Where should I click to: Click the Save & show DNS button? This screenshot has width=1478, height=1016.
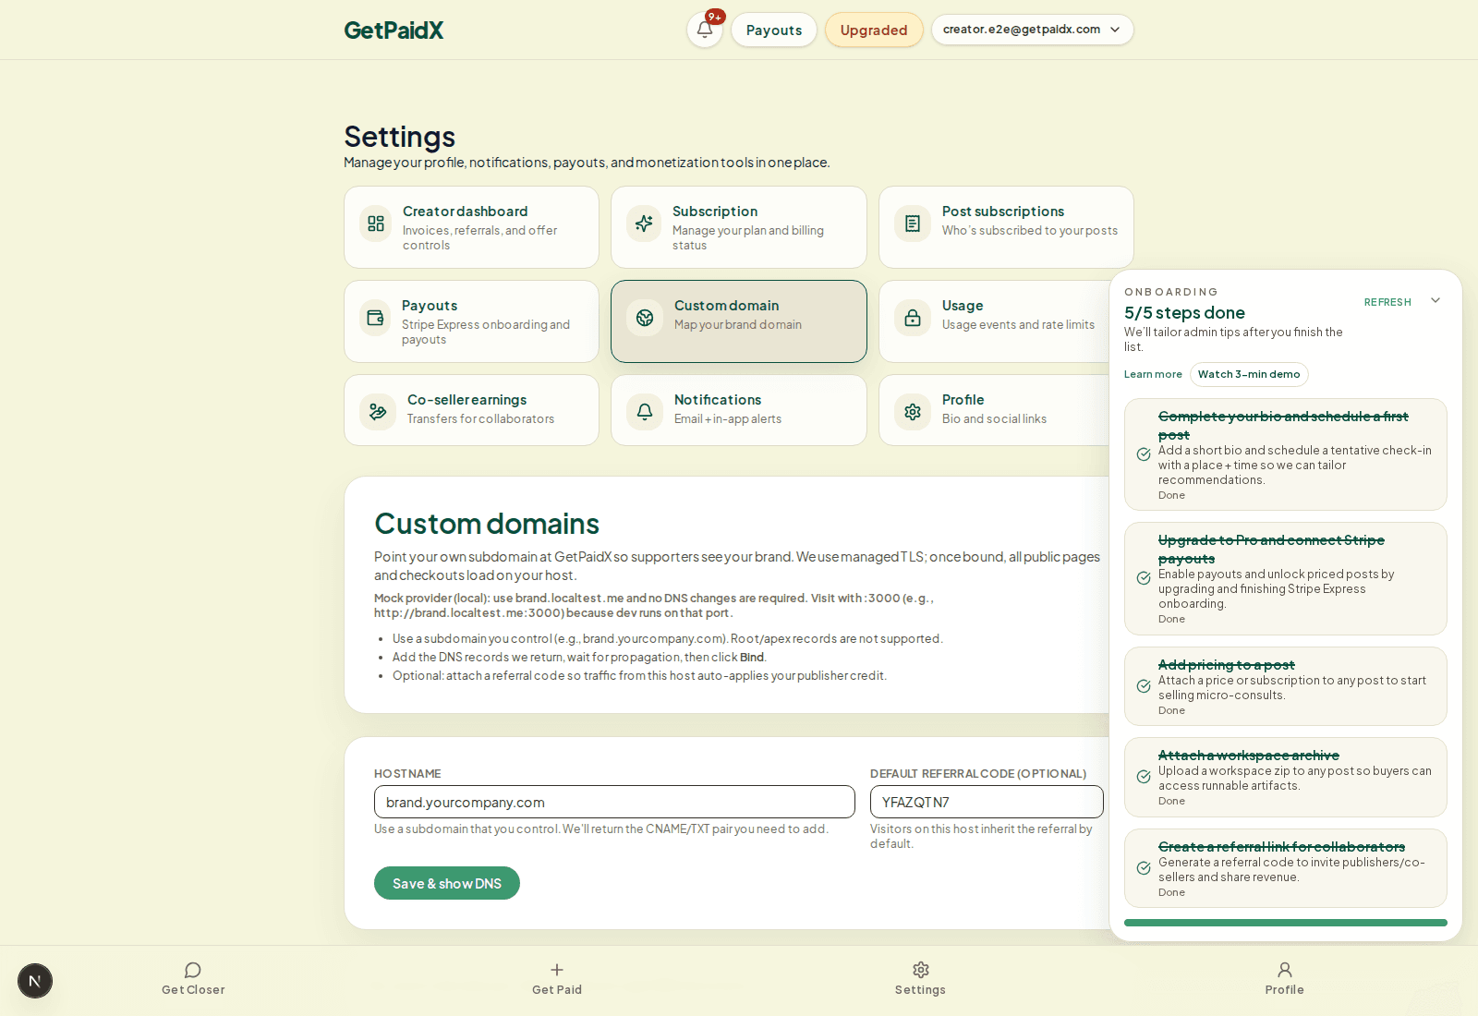coord(446,883)
